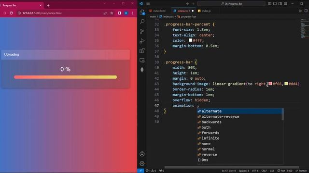Image resolution: width=309 pixels, height=173 pixels.
Task: Click the ports forwarded status item
Action: point(162,171)
